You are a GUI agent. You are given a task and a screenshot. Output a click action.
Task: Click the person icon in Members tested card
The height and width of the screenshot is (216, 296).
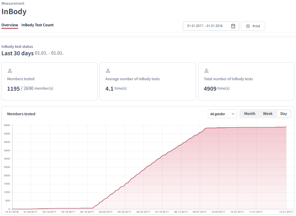click(10, 71)
